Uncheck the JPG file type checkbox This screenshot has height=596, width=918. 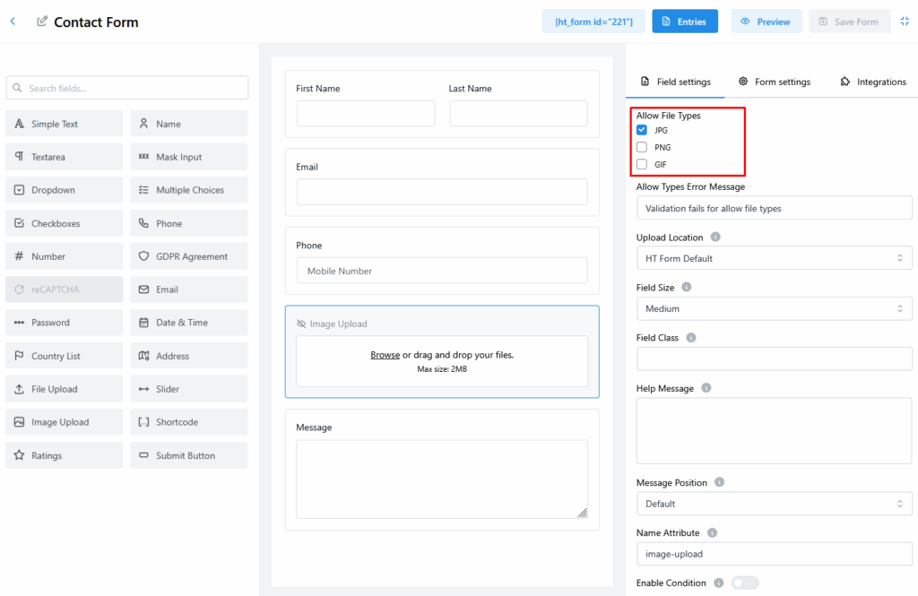(x=642, y=130)
